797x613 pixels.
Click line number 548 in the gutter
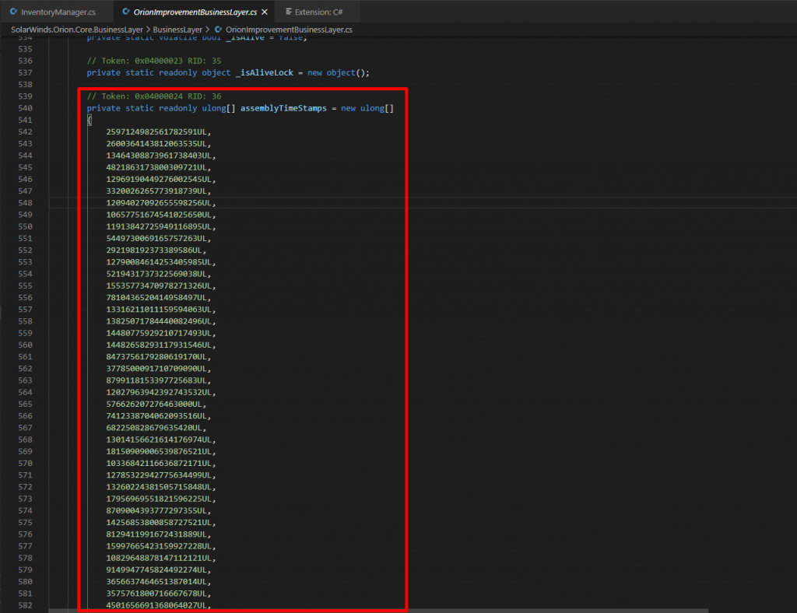25,202
